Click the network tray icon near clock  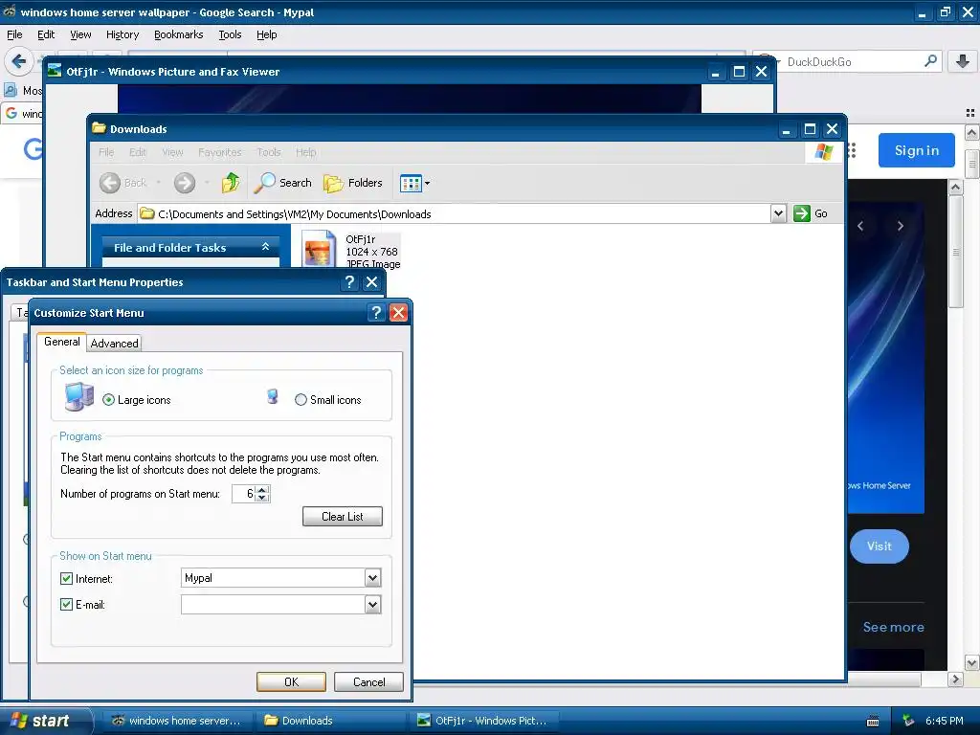point(908,721)
